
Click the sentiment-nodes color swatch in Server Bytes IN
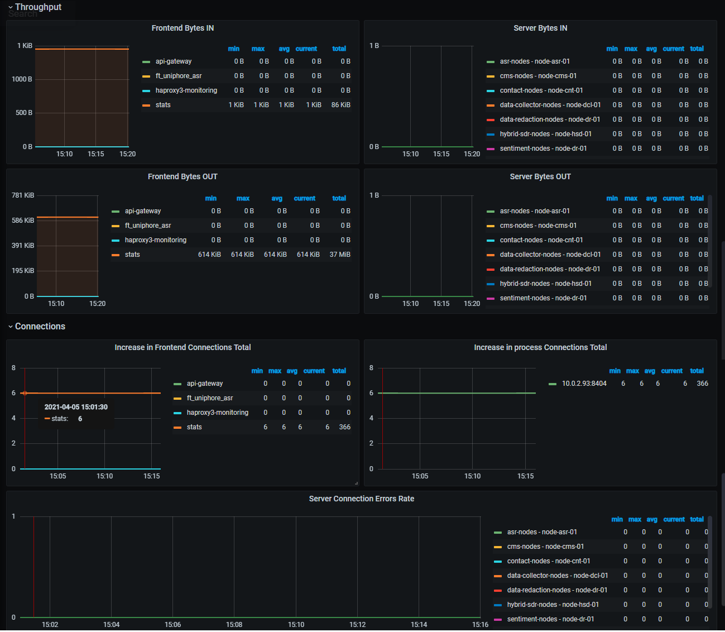click(491, 149)
